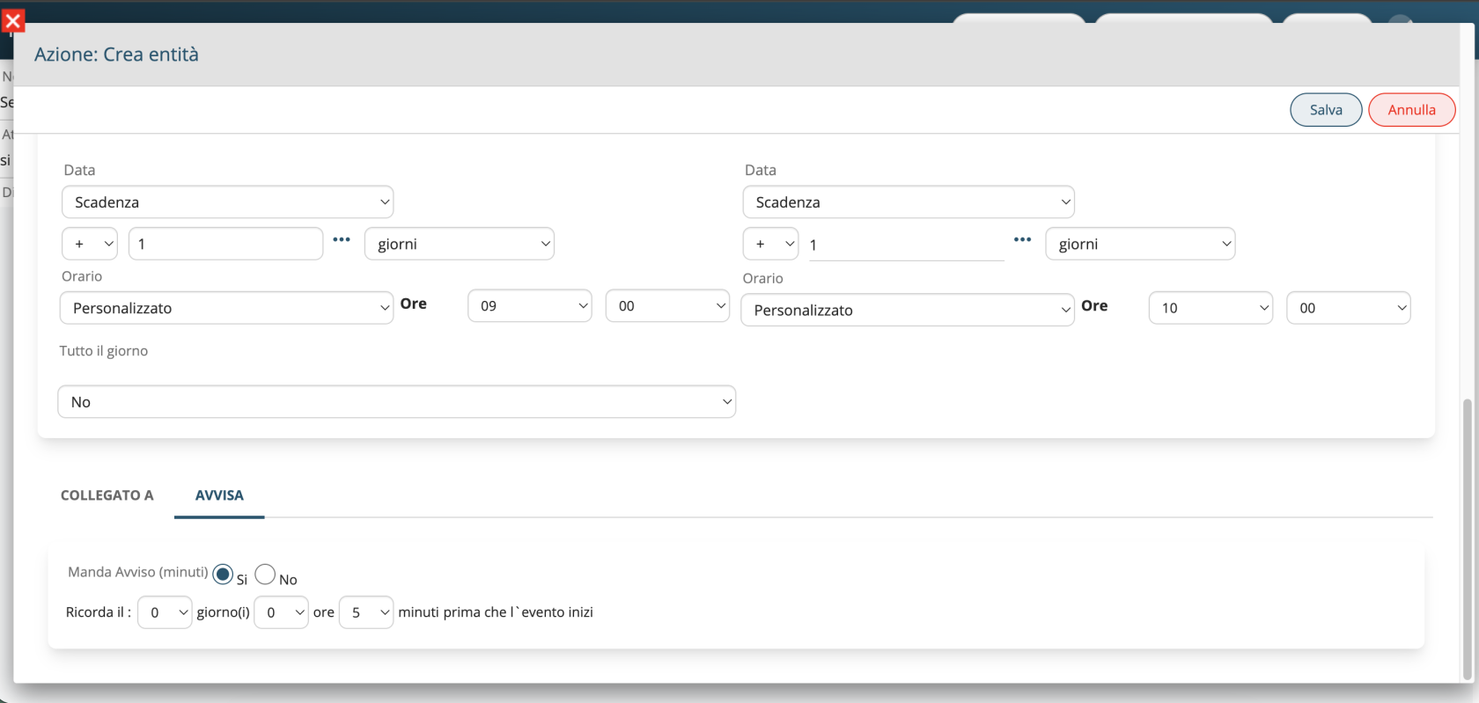Open the Tutto il giorno dropdown
The image size is (1479, 703).
click(397, 402)
